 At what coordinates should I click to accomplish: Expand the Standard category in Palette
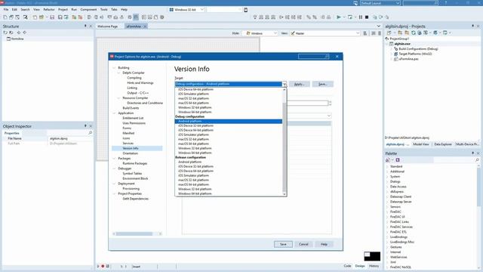click(387, 166)
